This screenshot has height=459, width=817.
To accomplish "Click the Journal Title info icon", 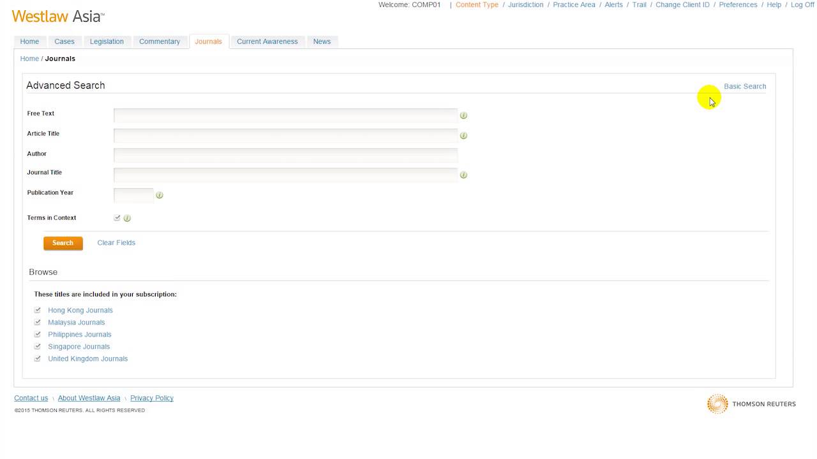I will [x=463, y=175].
